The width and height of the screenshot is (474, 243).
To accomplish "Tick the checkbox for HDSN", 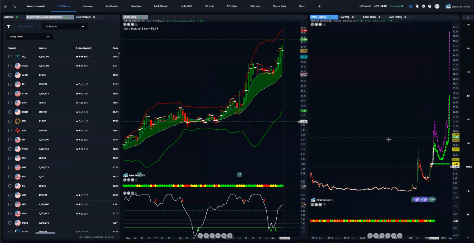I will pyautogui.click(x=10, y=66).
